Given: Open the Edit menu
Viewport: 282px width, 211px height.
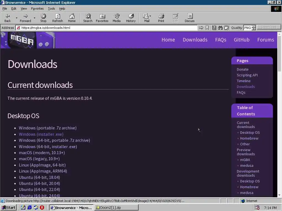Looking at the screenshot, I should point(14,9).
